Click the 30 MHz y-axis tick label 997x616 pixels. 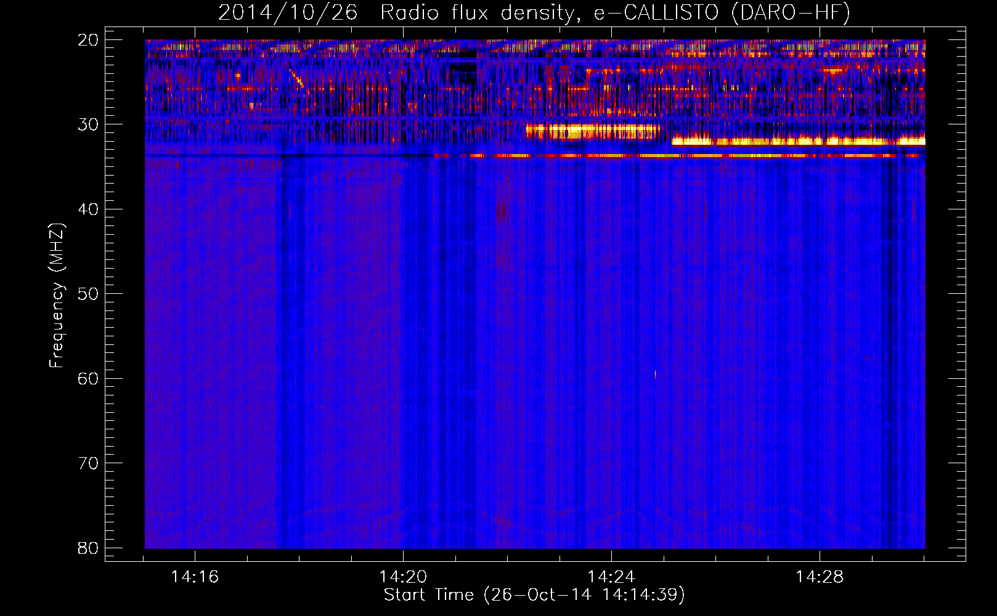(x=88, y=124)
